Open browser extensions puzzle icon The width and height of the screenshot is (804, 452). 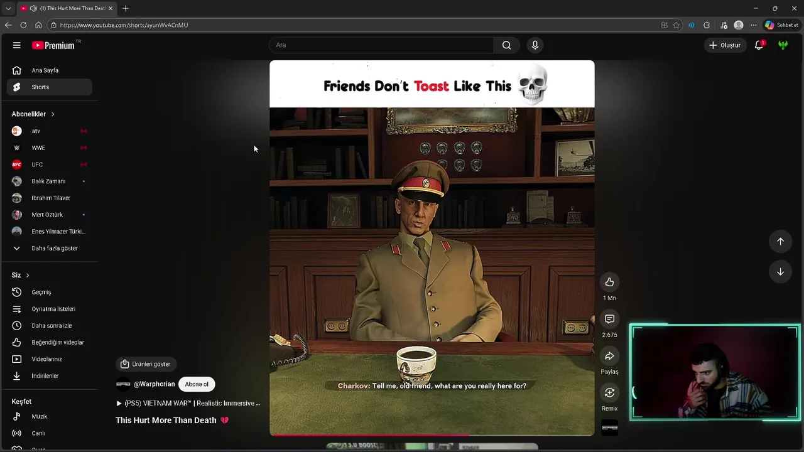[707, 25]
